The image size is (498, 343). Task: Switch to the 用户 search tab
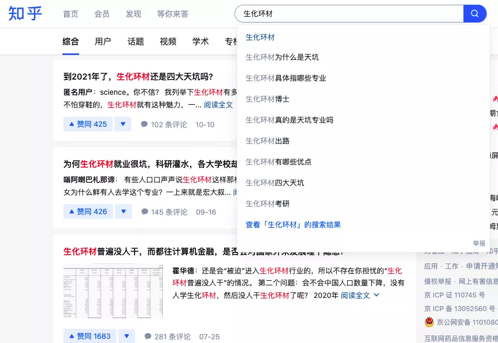103,41
